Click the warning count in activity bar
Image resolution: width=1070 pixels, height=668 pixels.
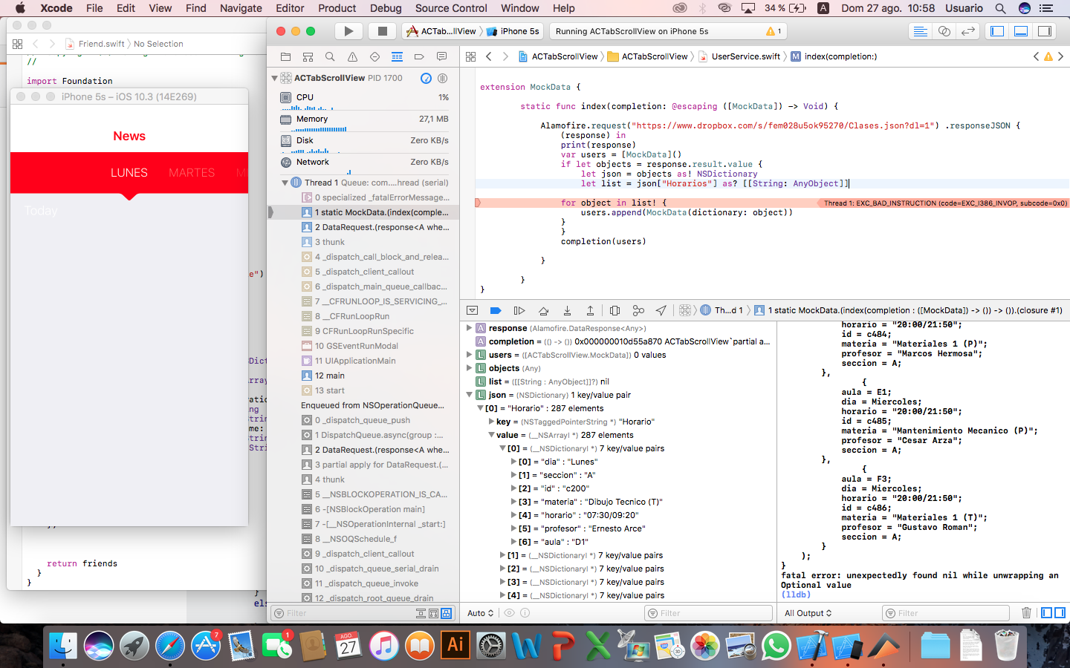[x=774, y=31]
